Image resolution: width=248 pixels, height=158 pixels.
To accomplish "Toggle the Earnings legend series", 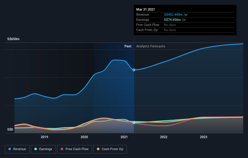I will click(x=43, y=149).
